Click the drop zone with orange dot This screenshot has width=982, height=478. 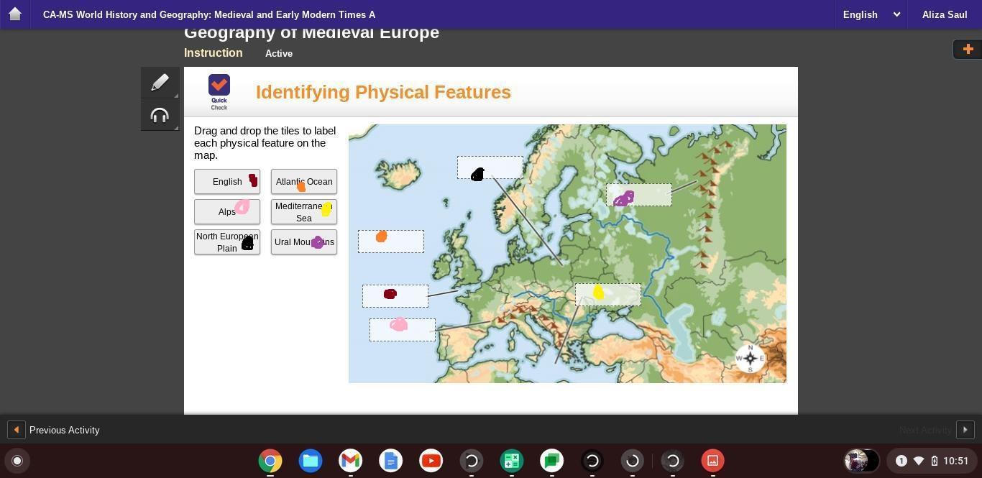click(391, 242)
